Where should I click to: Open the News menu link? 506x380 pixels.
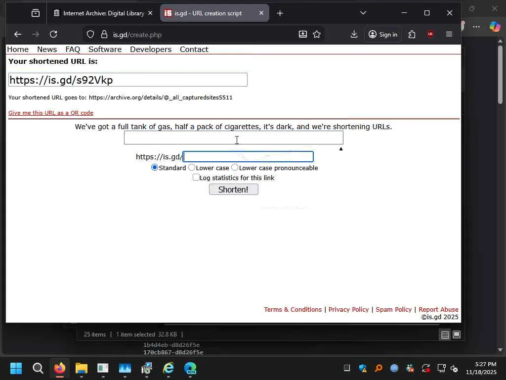[47, 49]
